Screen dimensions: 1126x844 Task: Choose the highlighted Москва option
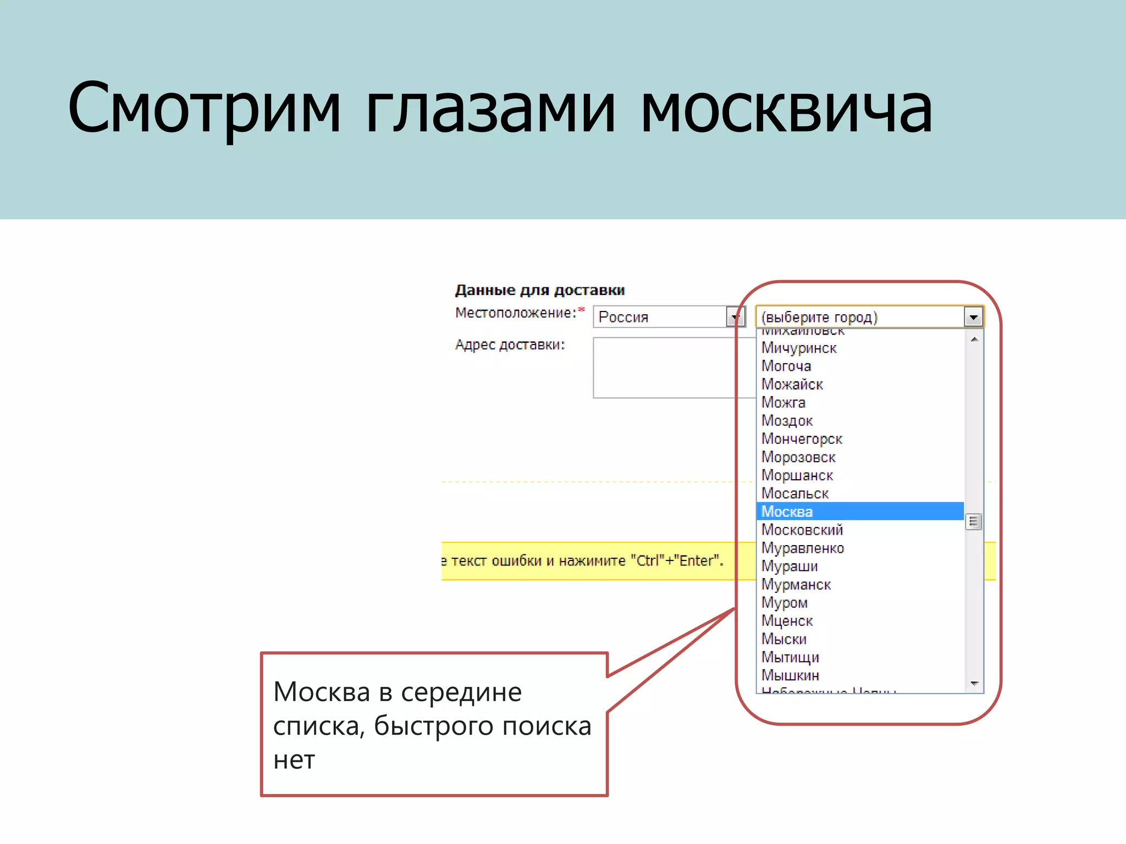pyautogui.click(x=860, y=511)
